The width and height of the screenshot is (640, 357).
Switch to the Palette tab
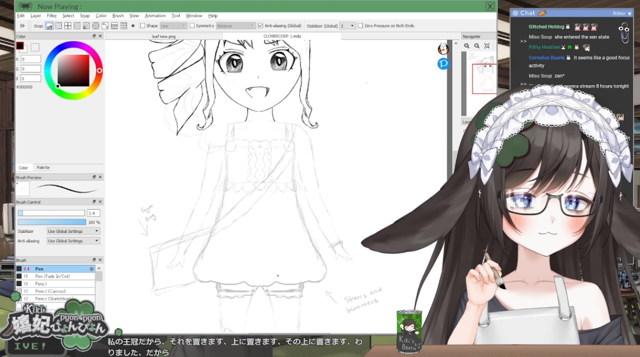pos(43,167)
